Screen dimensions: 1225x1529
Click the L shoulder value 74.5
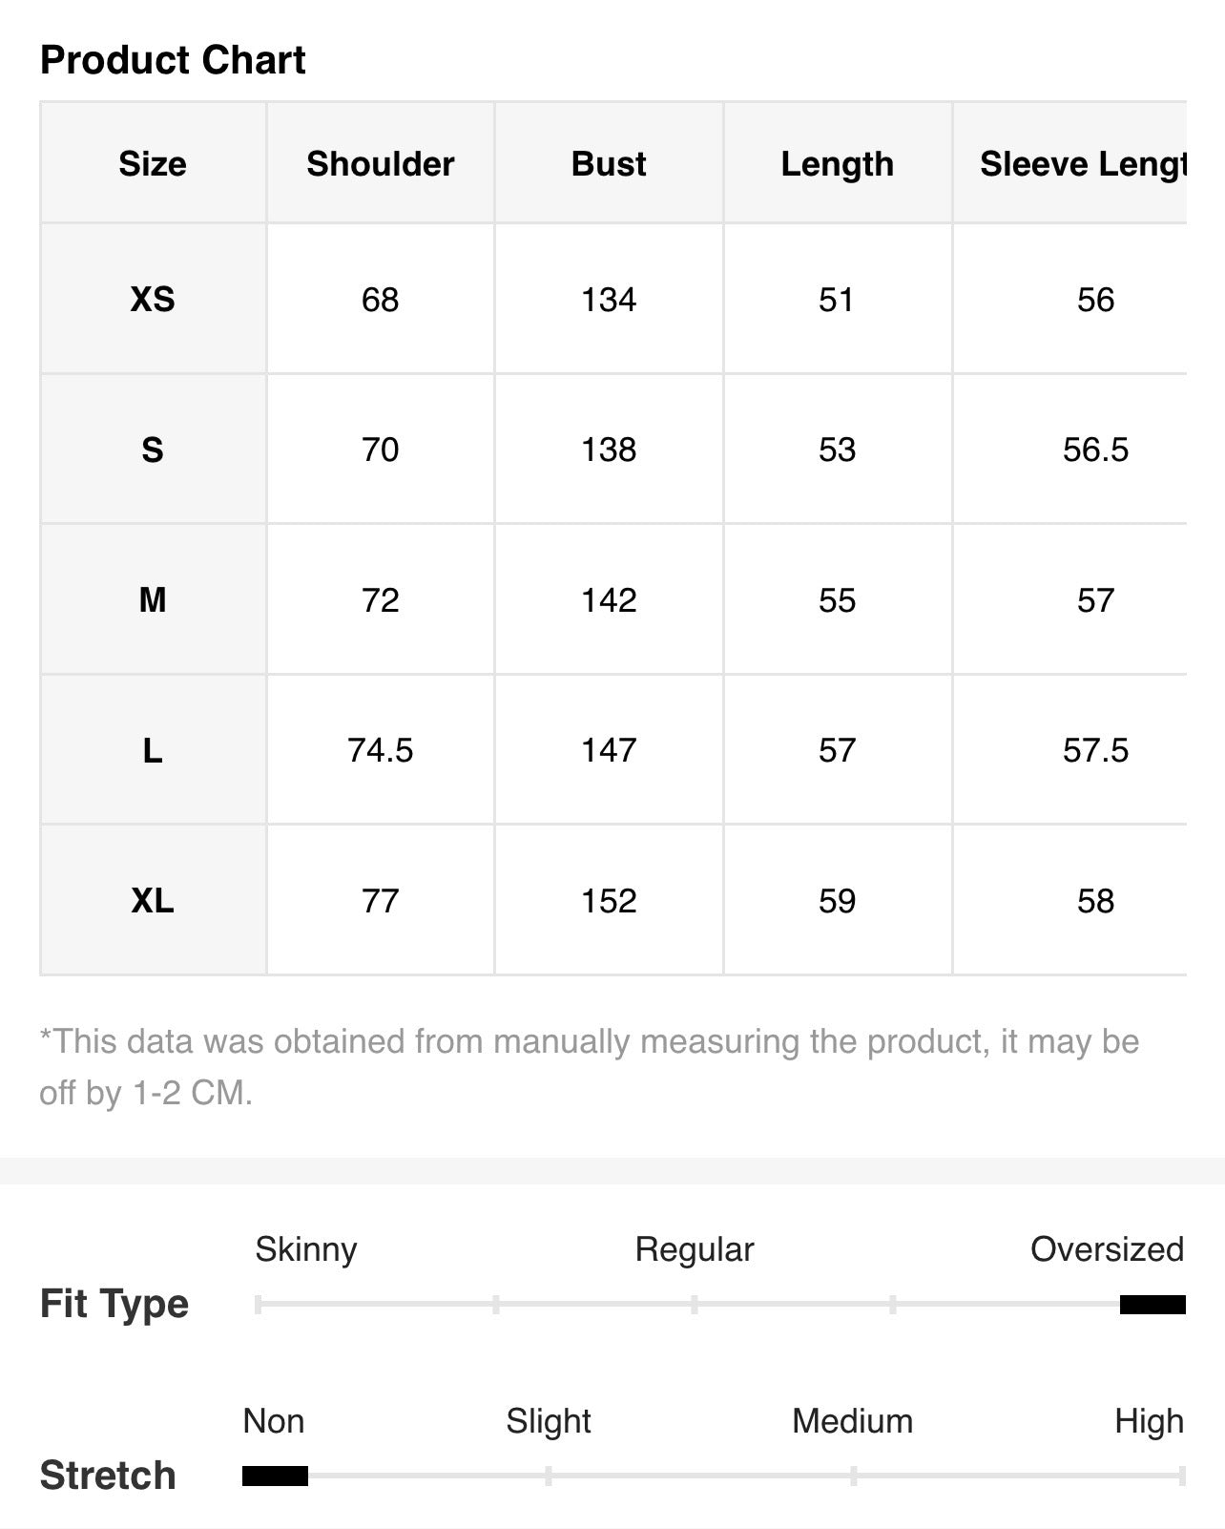[x=380, y=750]
